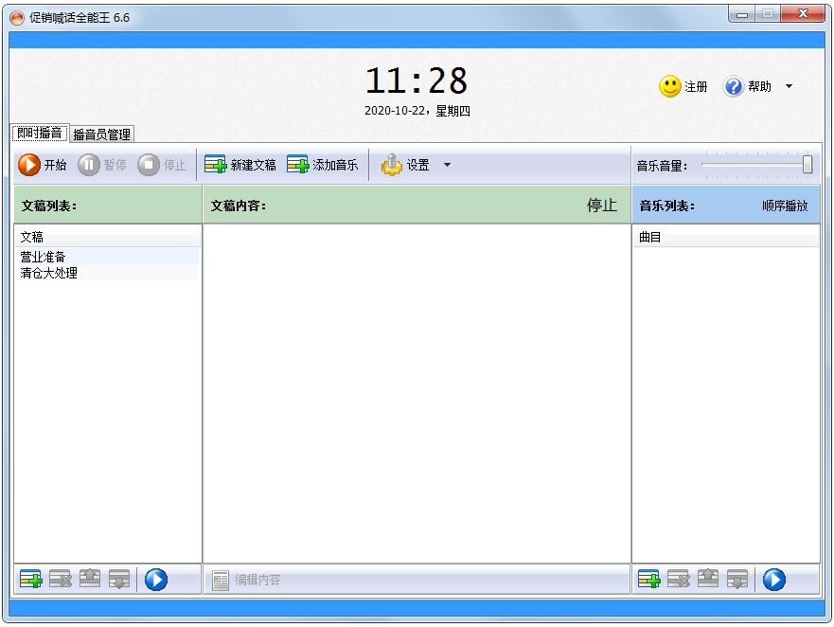This screenshot has width=834, height=627.
Task: Click the smiley 注册 (Register) icon
Action: pos(670,86)
